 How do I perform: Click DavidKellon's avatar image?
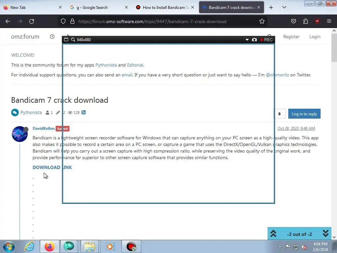click(19, 134)
